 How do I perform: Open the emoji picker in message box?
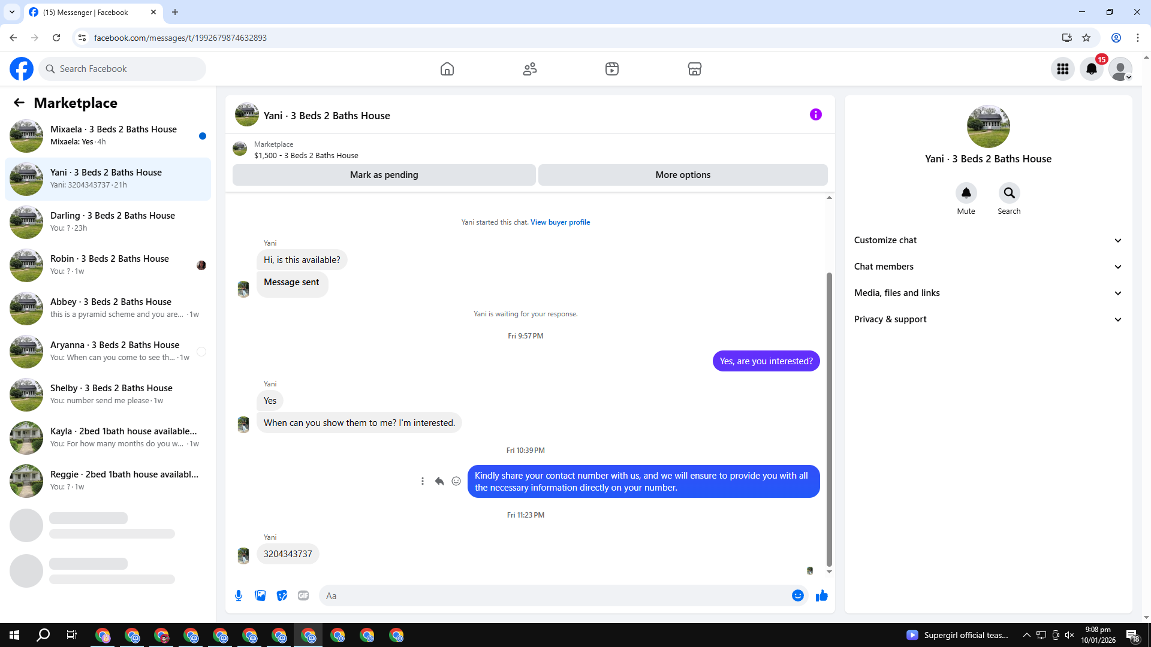(797, 595)
